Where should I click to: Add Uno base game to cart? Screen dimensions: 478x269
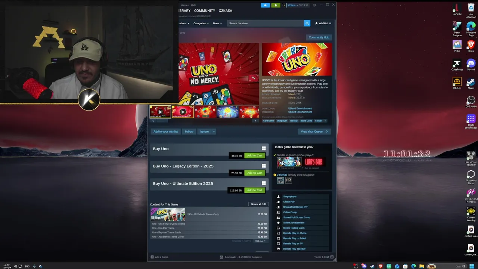click(255, 155)
